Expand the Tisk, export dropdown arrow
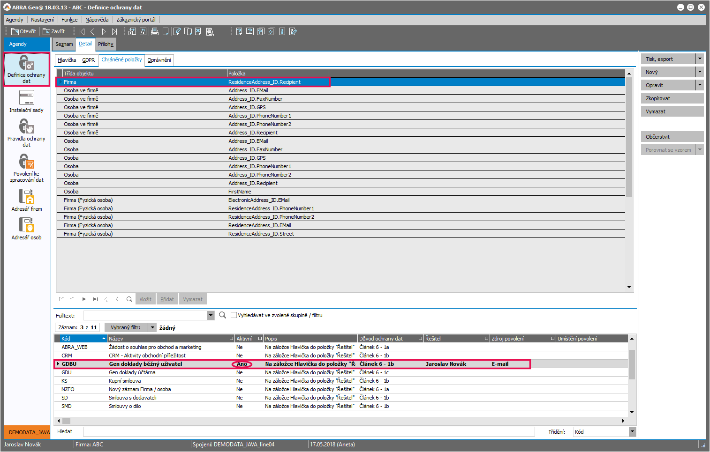This screenshot has height=452, width=710. coord(700,59)
